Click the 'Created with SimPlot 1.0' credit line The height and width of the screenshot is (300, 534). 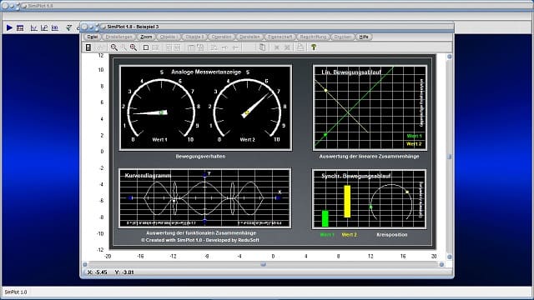pyautogui.click(x=200, y=240)
